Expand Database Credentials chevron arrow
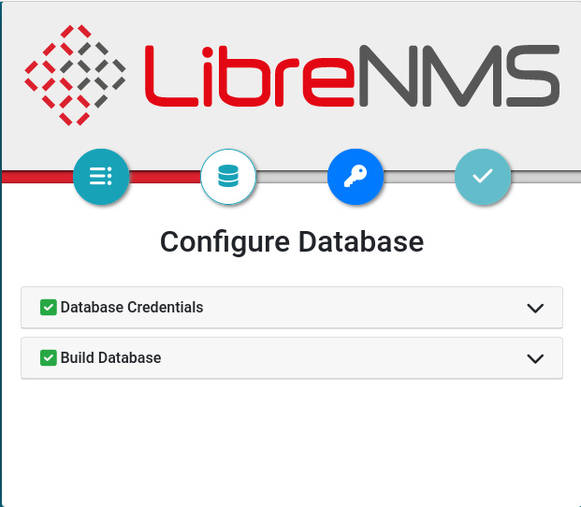The height and width of the screenshot is (507, 581). (535, 308)
